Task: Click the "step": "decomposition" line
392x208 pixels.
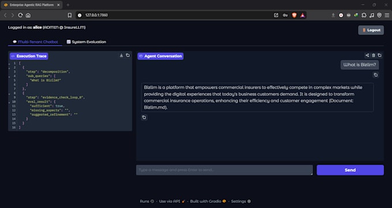Action: click(x=48, y=72)
